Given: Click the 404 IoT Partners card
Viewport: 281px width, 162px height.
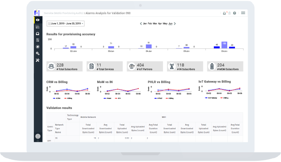Looking at the screenshot, I should pyautogui.click(x=145, y=66).
